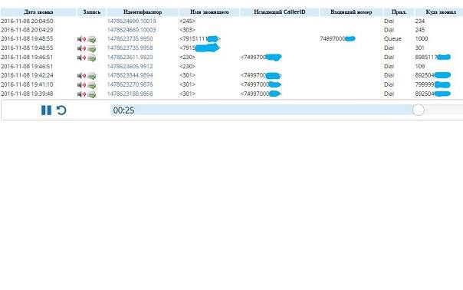Click the playback progress slider handle
Image resolution: width=463 pixels, height=290 pixels.
tap(418, 110)
